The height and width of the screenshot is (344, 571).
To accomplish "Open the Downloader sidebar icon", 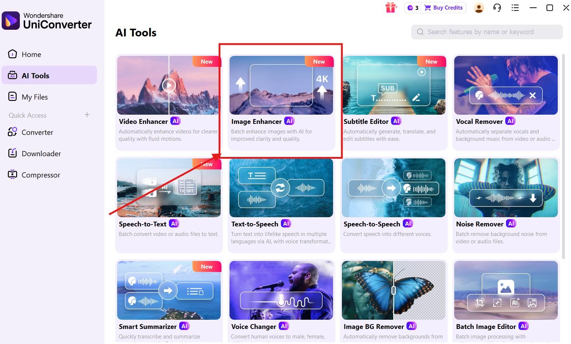I will (x=12, y=153).
